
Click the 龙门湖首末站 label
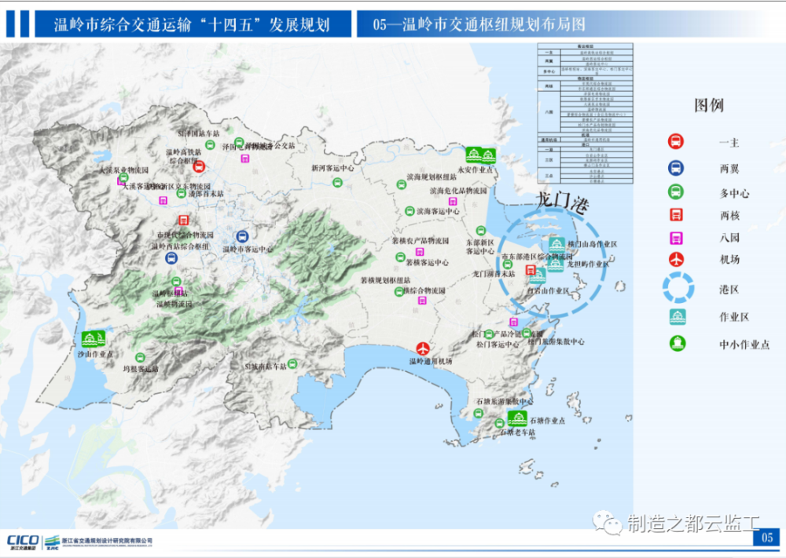[x=494, y=274]
